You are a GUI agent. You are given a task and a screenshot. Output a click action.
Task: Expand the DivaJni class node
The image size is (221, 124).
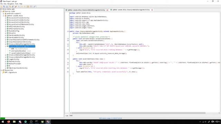point(6,33)
